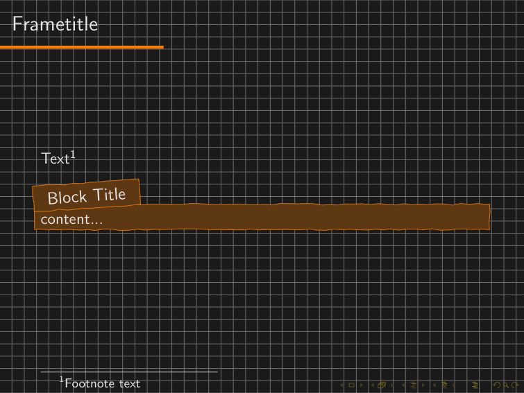Jump to next section arrow
This screenshot has width=524, height=393.
tap(454, 385)
